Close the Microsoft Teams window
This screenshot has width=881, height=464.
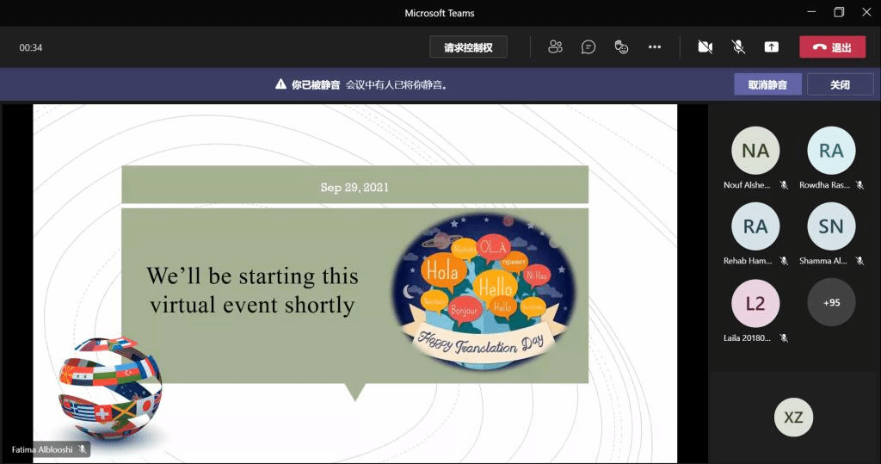click(x=866, y=12)
